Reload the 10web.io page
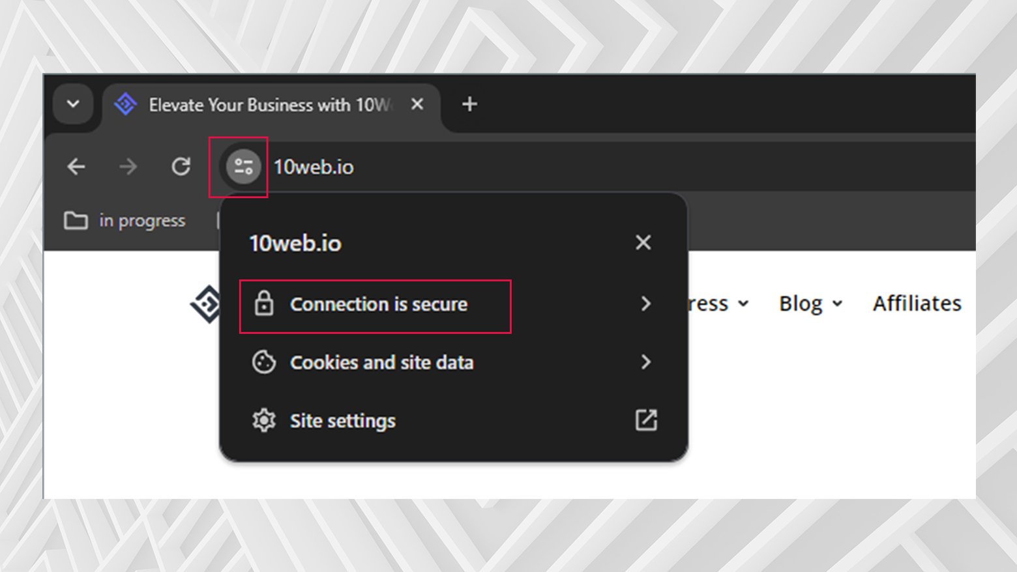Image resolution: width=1017 pixels, height=572 pixels. [181, 167]
